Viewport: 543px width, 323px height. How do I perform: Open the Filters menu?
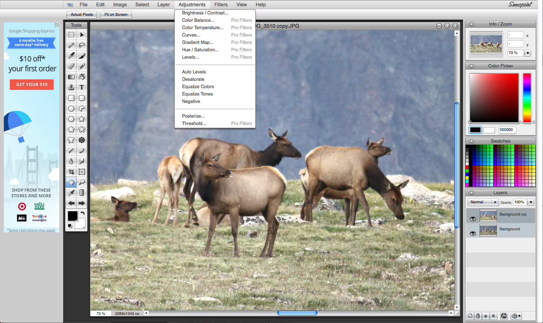pyautogui.click(x=221, y=5)
